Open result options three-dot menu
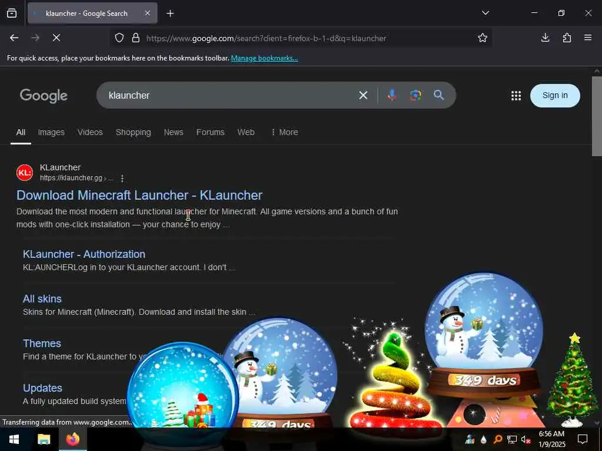 pos(122,179)
